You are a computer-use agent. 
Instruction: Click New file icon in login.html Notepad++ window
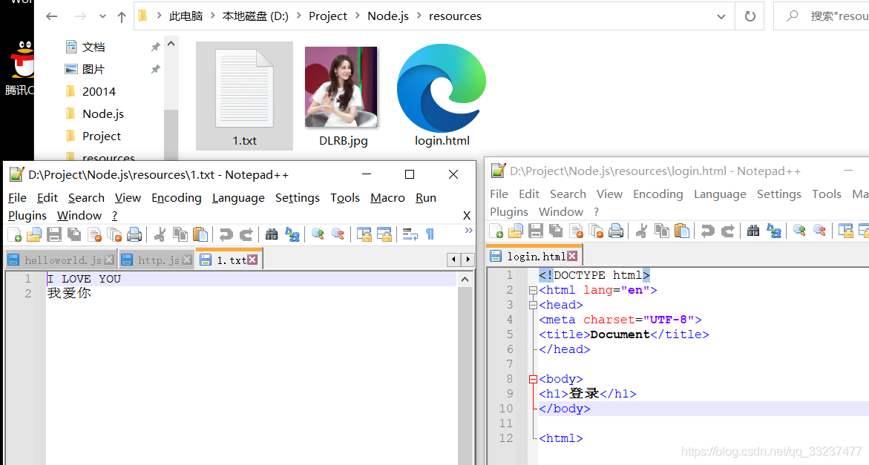(496, 231)
